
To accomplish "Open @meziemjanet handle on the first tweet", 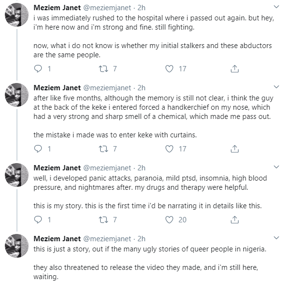I will (107, 8).
